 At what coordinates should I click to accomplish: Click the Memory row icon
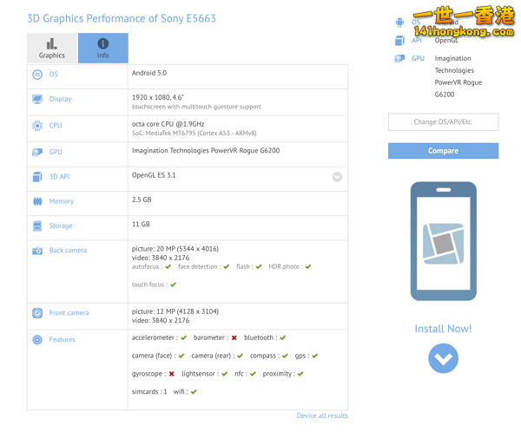[37, 201]
